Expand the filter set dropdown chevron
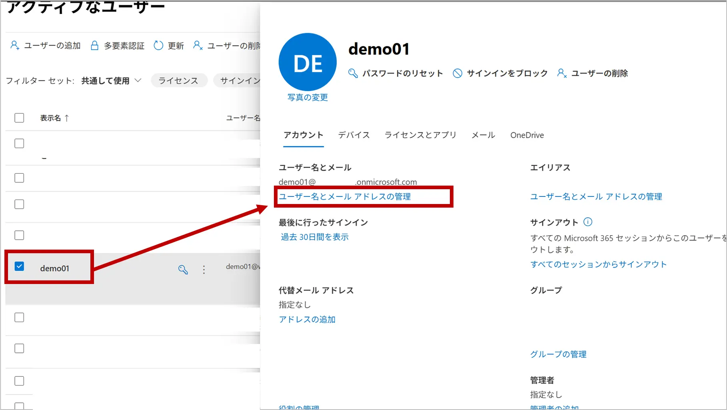The height and width of the screenshot is (410, 727). (x=138, y=80)
